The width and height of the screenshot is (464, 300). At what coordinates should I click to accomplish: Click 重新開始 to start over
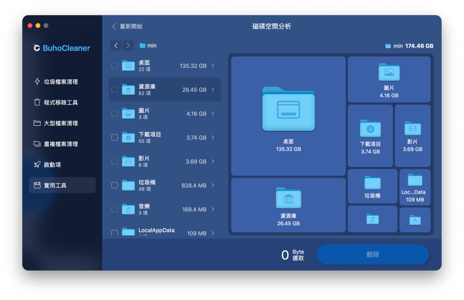(127, 26)
